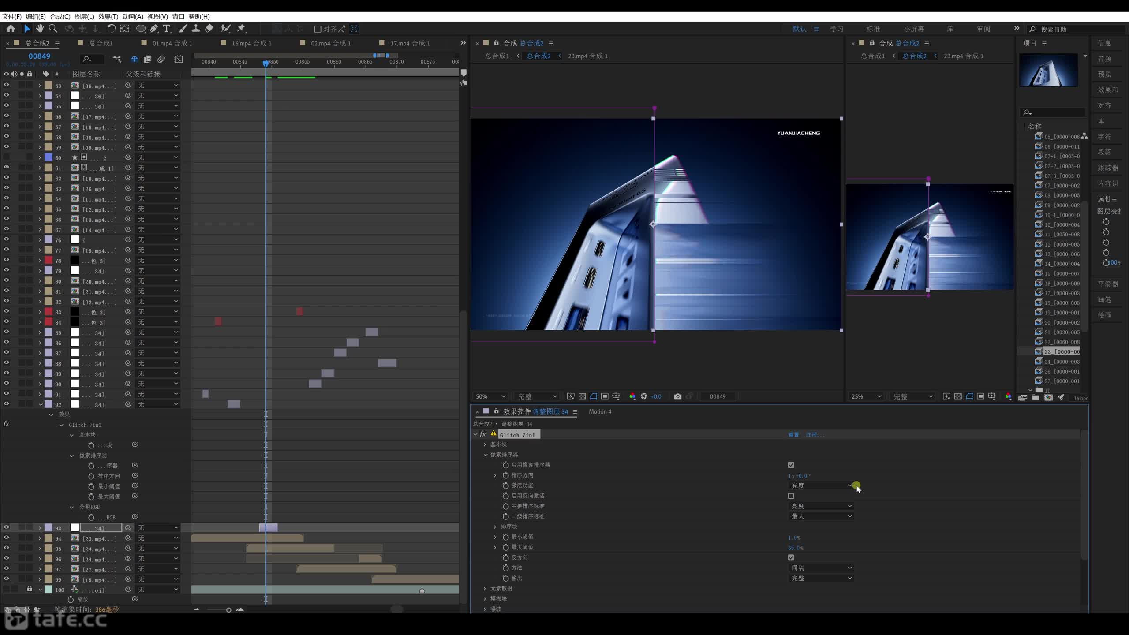1129x635 pixels.
Task: Click the snapshot camera icon in viewer
Action: [x=677, y=396]
